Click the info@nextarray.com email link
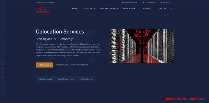Screen dimensions: 209x103 tap(130, 2)
